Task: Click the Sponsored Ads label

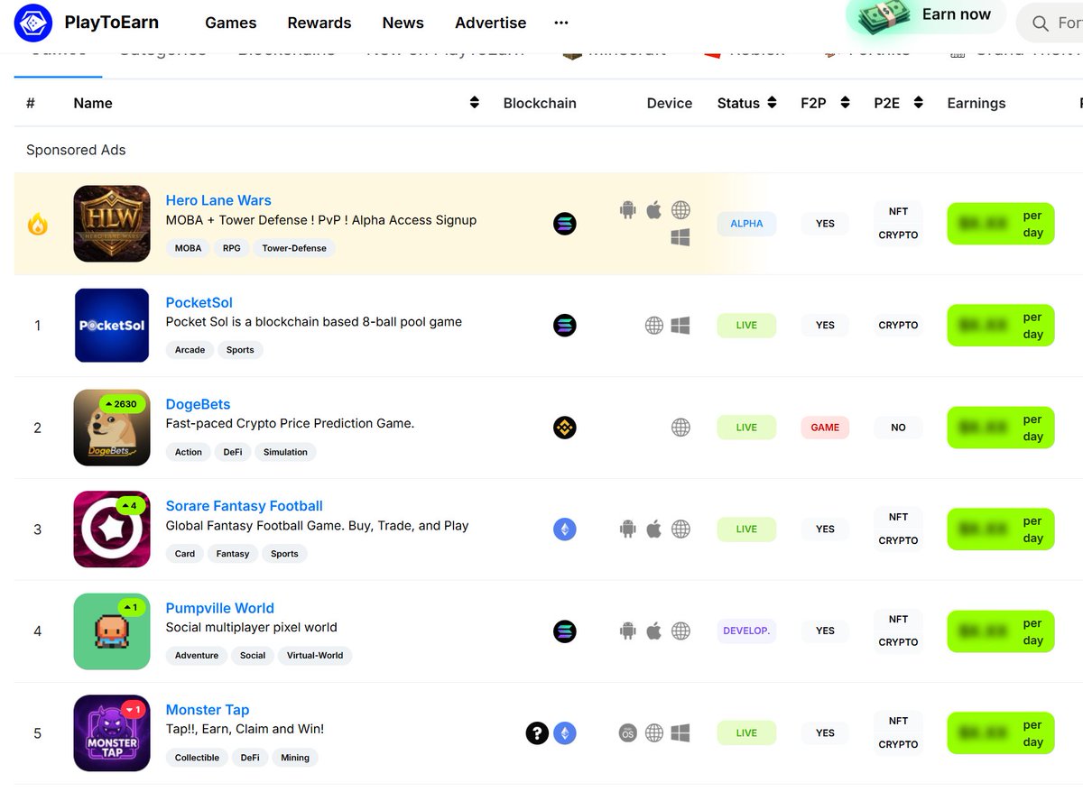Action: (76, 150)
